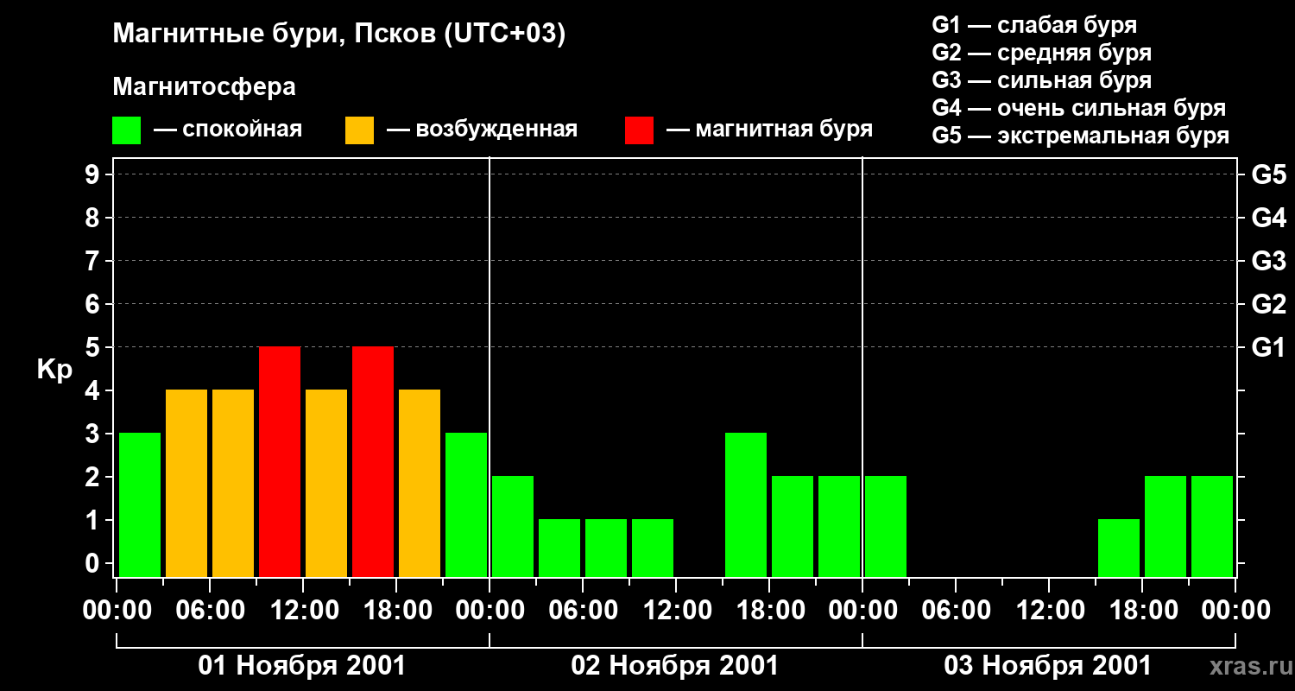
Task: Select the 'G5 — экстремальная буря' legend line
Action: [x=1081, y=136]
